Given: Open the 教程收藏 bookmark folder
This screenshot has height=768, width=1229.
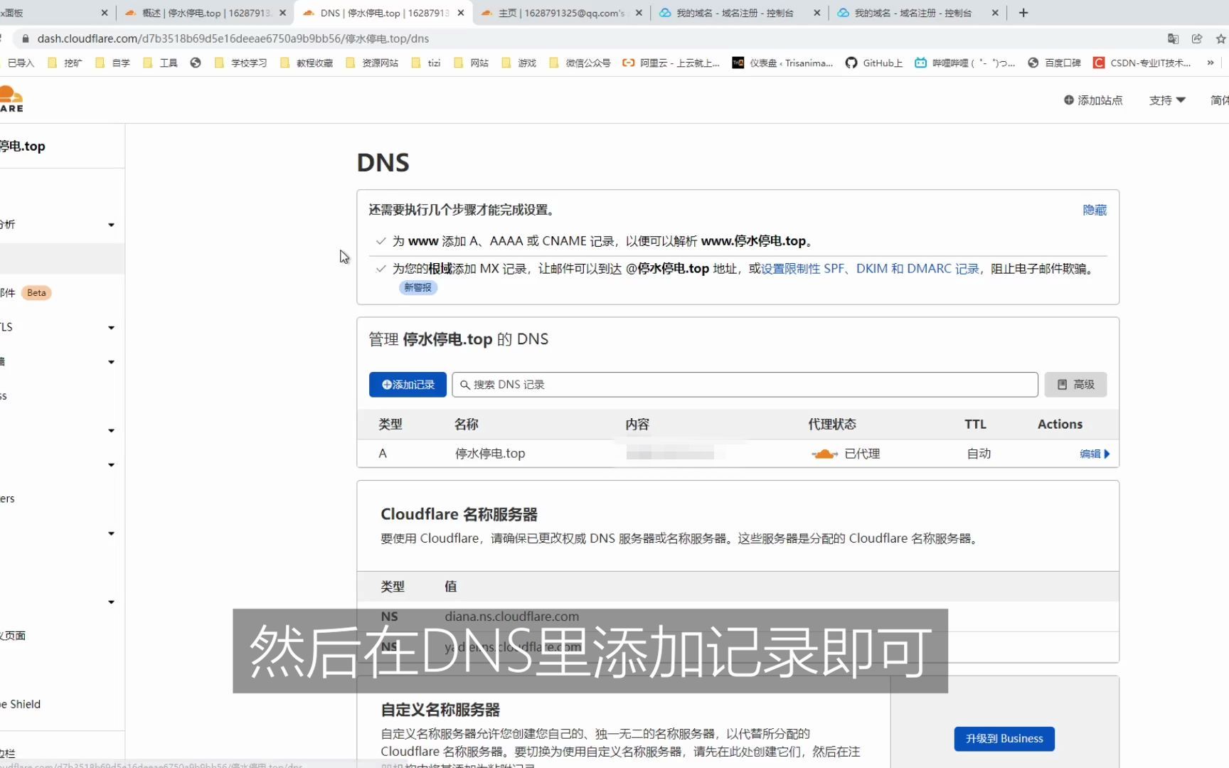Looking at the screenshot, I should point(307,63).
